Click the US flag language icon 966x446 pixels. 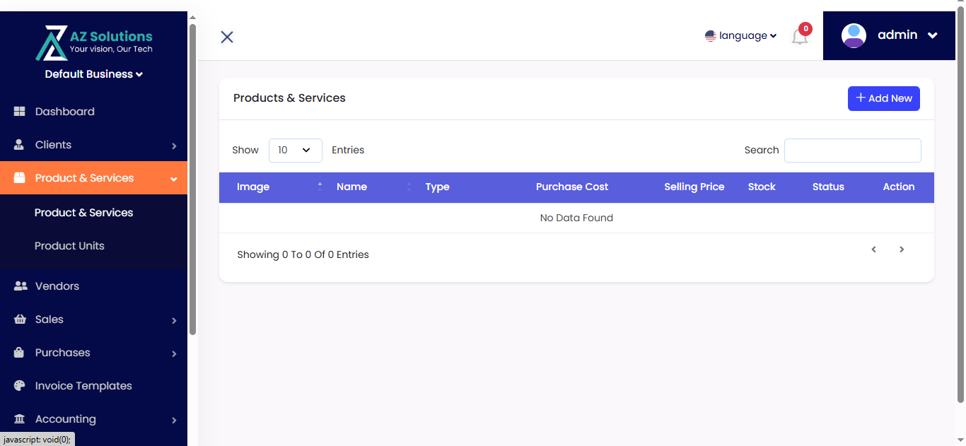(711, 35)
